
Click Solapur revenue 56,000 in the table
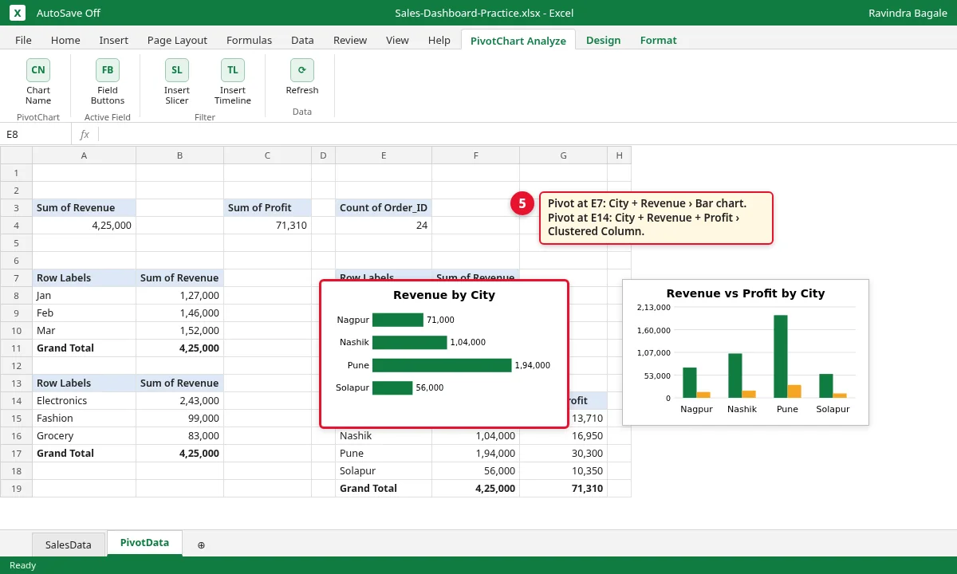tap(475, 471)
